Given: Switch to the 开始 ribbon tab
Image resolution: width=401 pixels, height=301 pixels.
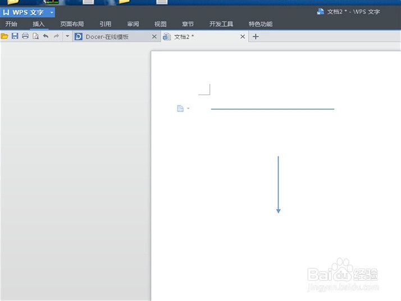Looking at the screenshot, I should [11, 24].
